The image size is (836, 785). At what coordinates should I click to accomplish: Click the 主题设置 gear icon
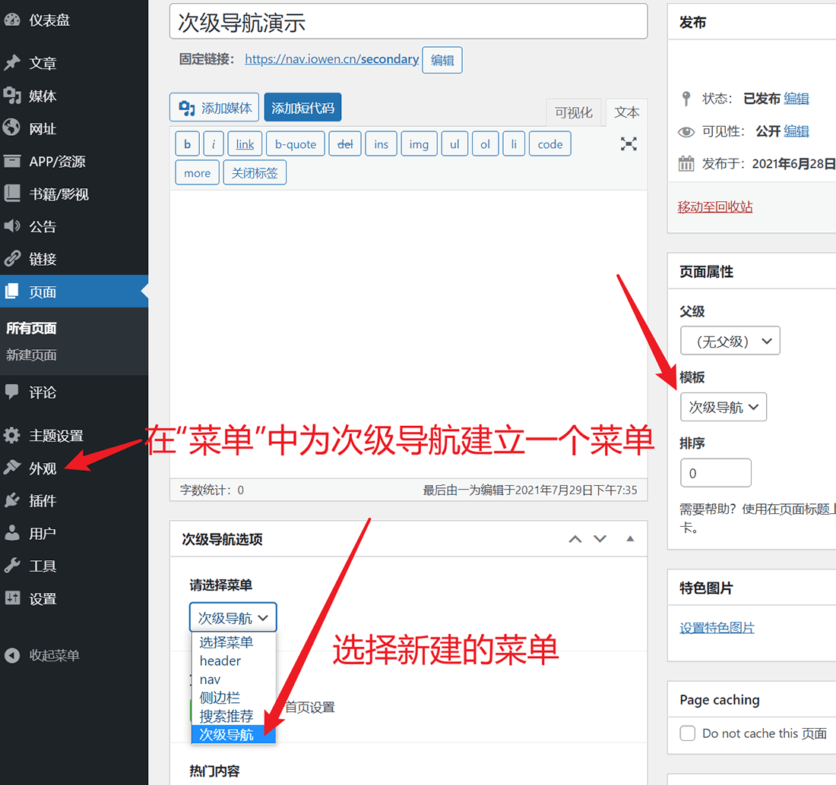(11, 435)
